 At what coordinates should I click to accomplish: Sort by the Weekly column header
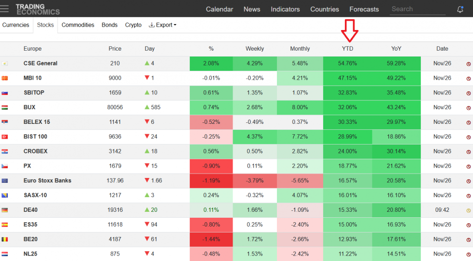(255, 49)
